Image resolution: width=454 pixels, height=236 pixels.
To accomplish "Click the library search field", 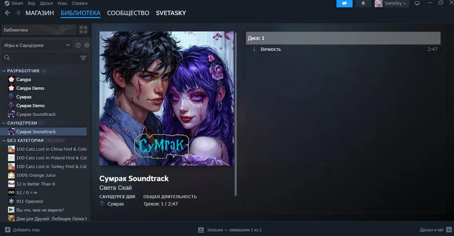I will 40,58.
